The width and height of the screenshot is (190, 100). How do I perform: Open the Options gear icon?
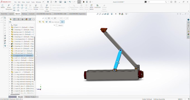click(x=90, y=2)
